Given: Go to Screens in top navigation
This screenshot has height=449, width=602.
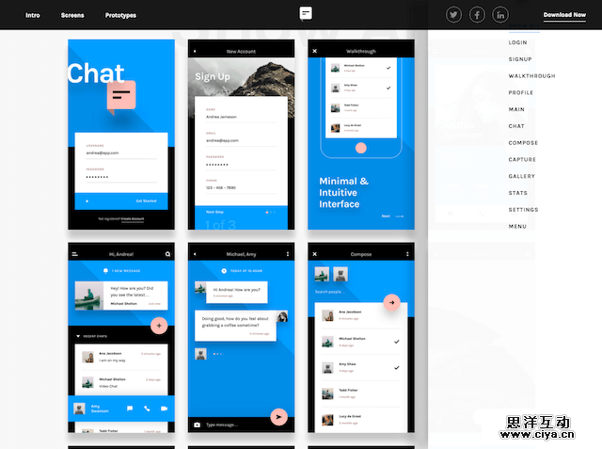Looking at the screenshot, I should click(72, 15).
